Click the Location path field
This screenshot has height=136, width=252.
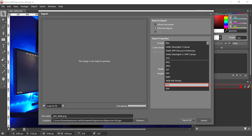(92, 120)
